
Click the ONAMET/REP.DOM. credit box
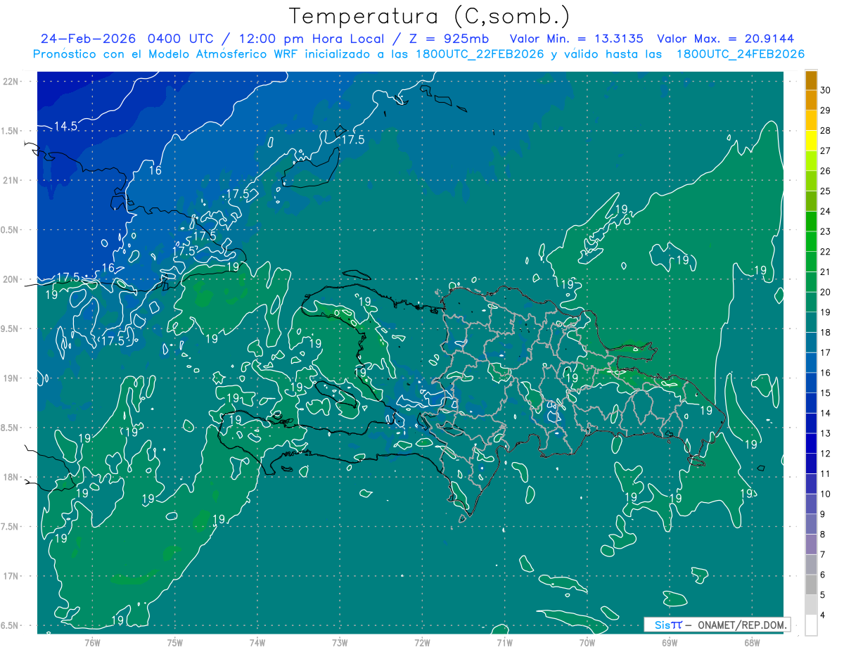pos(717,625)
